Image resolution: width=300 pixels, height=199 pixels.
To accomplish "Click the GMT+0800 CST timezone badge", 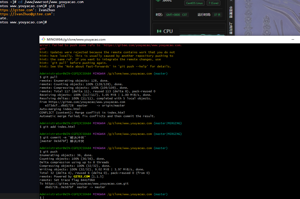I will click(177, 15).
